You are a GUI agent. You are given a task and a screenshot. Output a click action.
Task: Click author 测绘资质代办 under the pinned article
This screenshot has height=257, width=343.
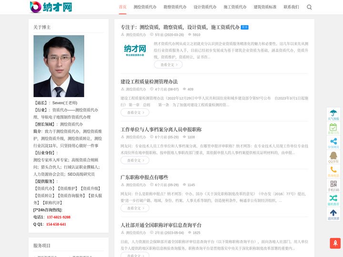[136, 35]
